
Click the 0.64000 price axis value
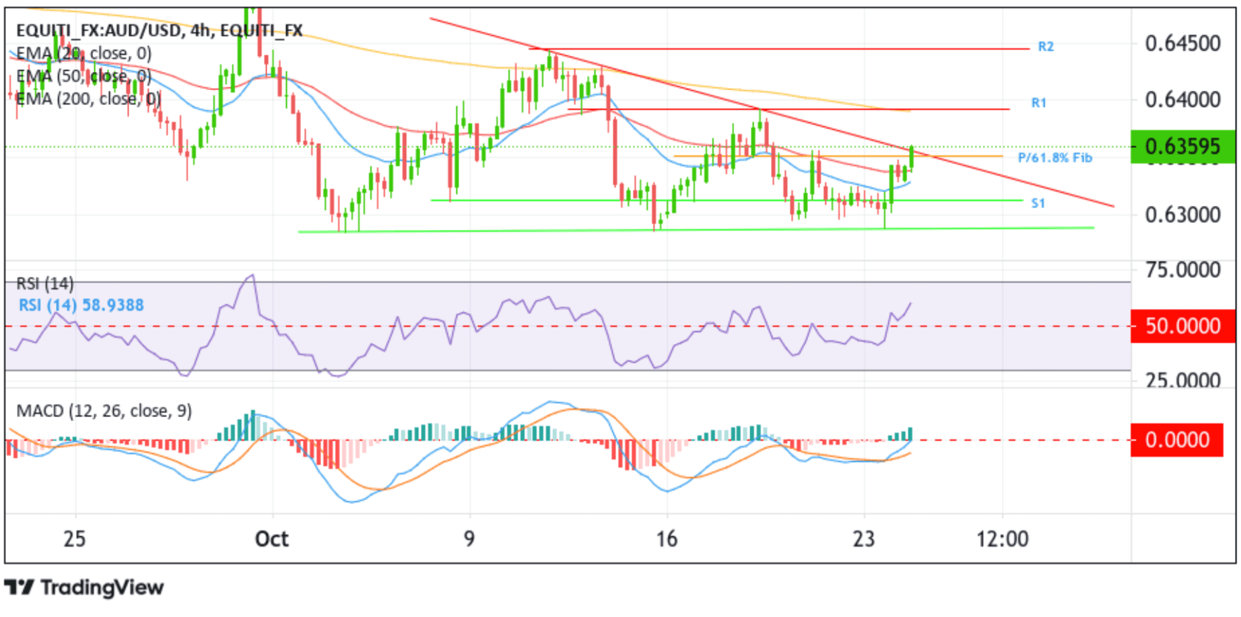[1183, 100]
